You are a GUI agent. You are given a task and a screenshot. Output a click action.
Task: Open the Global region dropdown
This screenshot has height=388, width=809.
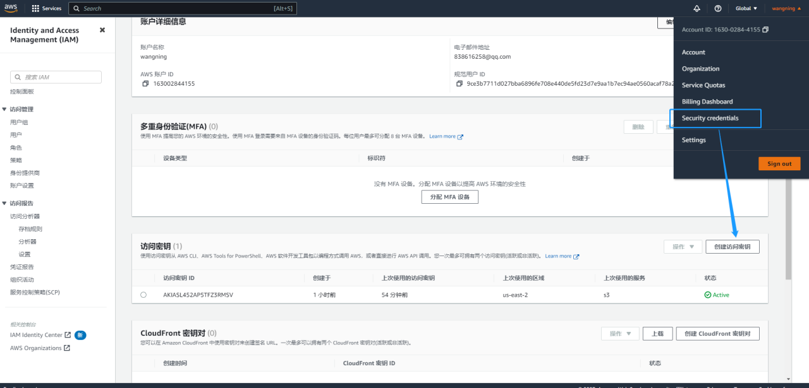[x=746, y=9]
